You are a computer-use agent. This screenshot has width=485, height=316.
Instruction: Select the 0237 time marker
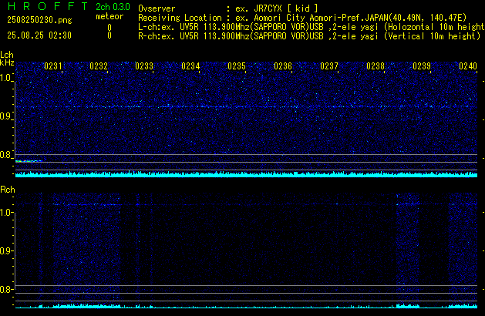(329, 66)
